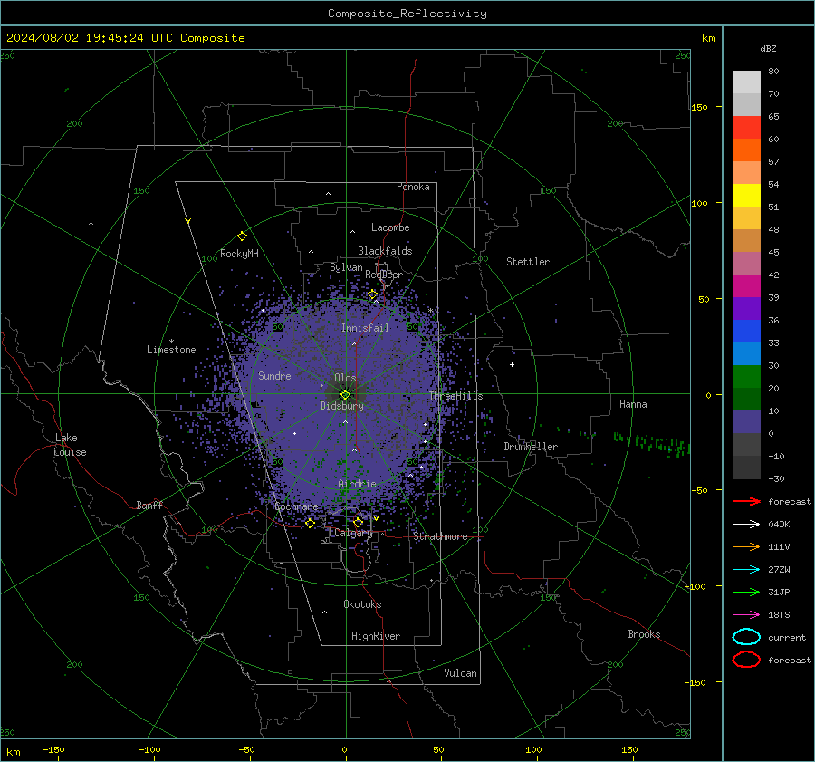Screen dimensions: 815x762
Task: Click the Okotoks town label
Action: [x=362, y=604]
